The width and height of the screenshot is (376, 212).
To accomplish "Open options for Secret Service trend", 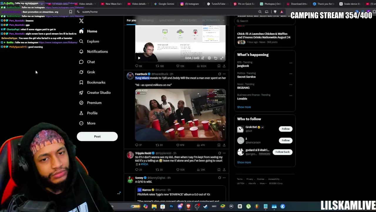I will (x=291, y=74).
